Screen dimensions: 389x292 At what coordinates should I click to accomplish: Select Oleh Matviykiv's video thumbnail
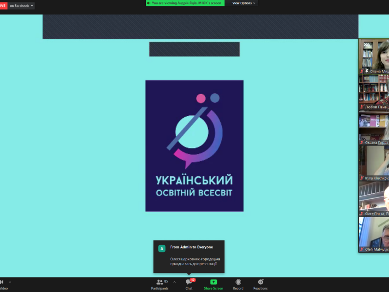374,234
